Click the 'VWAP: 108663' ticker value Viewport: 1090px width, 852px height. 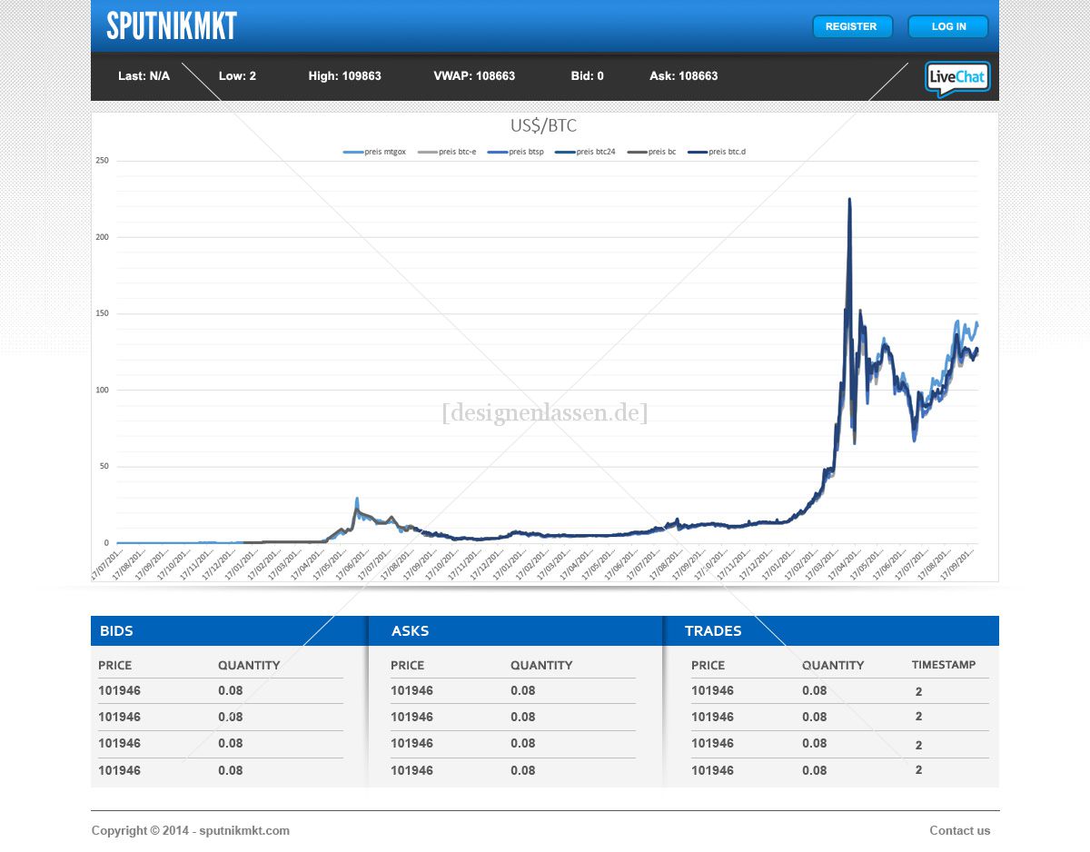pos(474,76)
